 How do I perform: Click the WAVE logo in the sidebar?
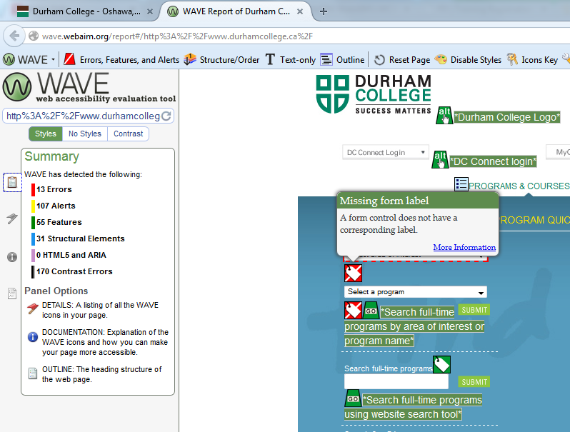coord(89,87)
